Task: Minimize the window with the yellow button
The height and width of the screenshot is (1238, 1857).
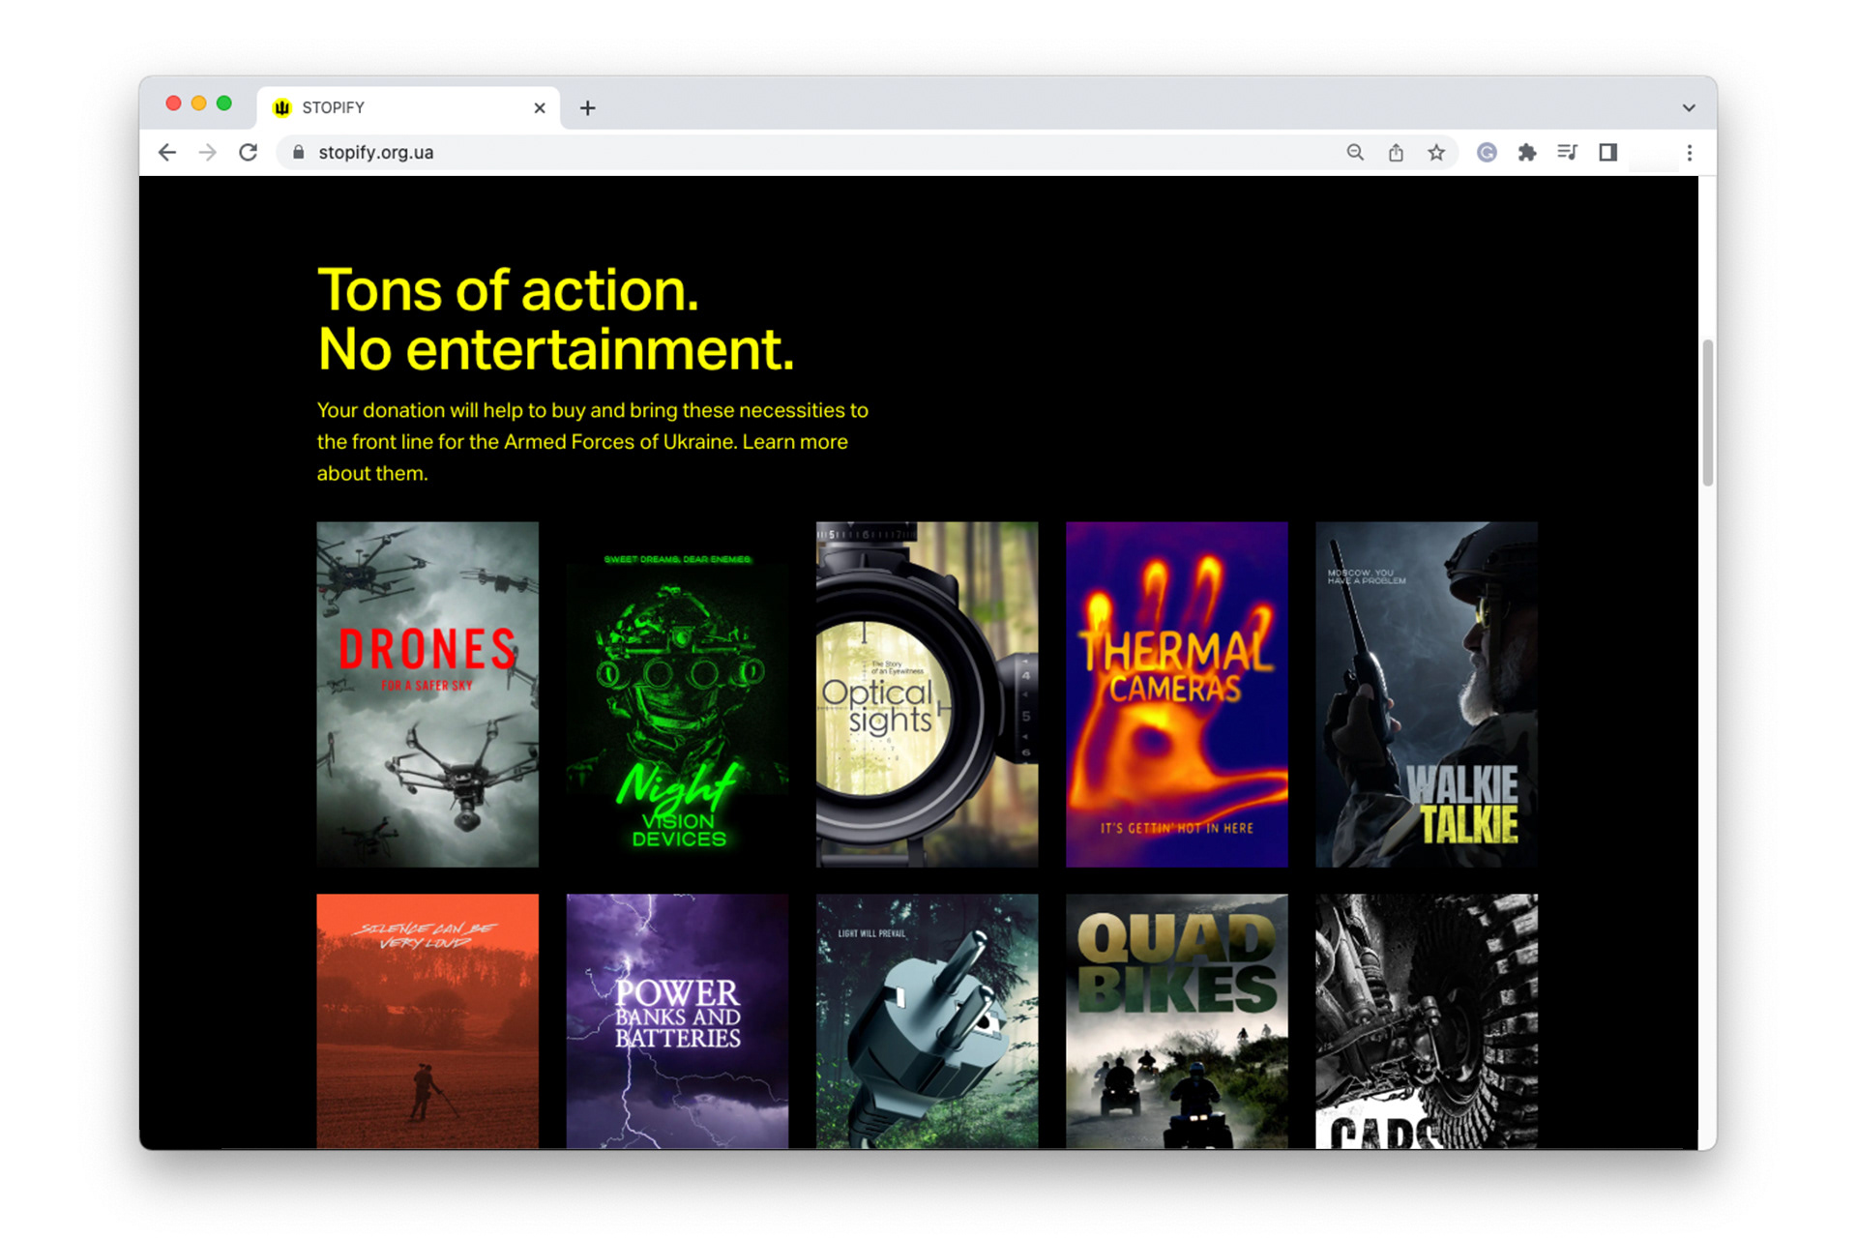Action: coord(199,103)
